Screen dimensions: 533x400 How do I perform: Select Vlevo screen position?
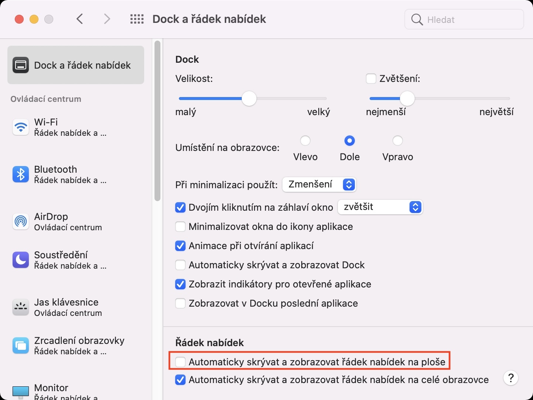click(x=305, y=141)
